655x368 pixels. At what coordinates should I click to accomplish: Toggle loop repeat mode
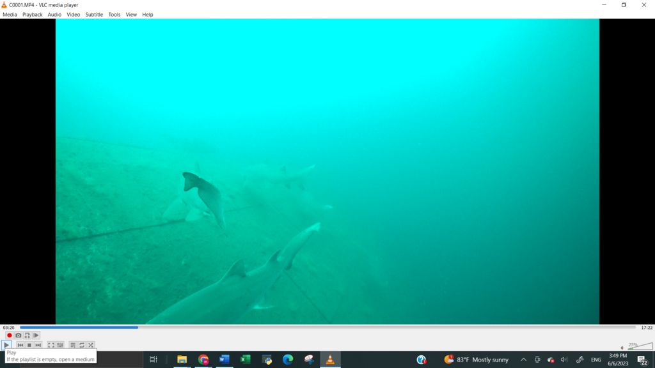(x=82, y=345)
